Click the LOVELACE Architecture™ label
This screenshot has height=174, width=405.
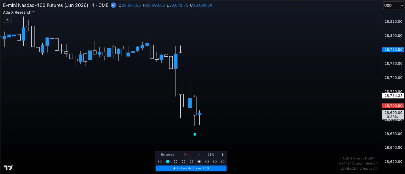pyautogui.click(x=359, y=169)
